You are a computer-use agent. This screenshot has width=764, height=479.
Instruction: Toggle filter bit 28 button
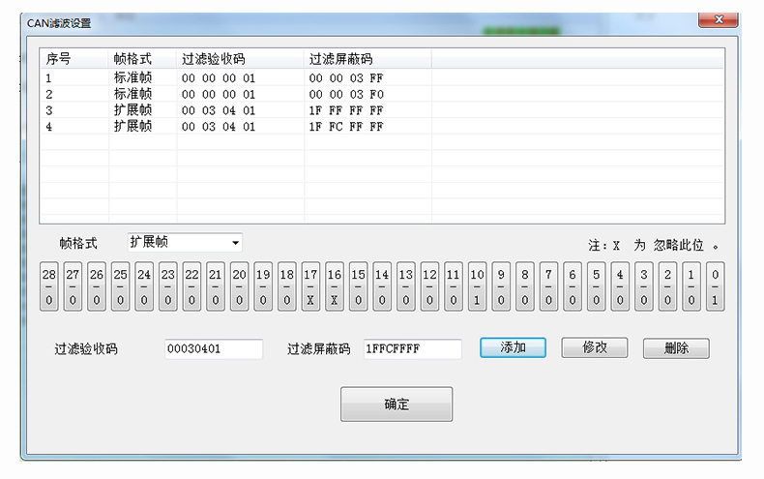tap(48, 286)
